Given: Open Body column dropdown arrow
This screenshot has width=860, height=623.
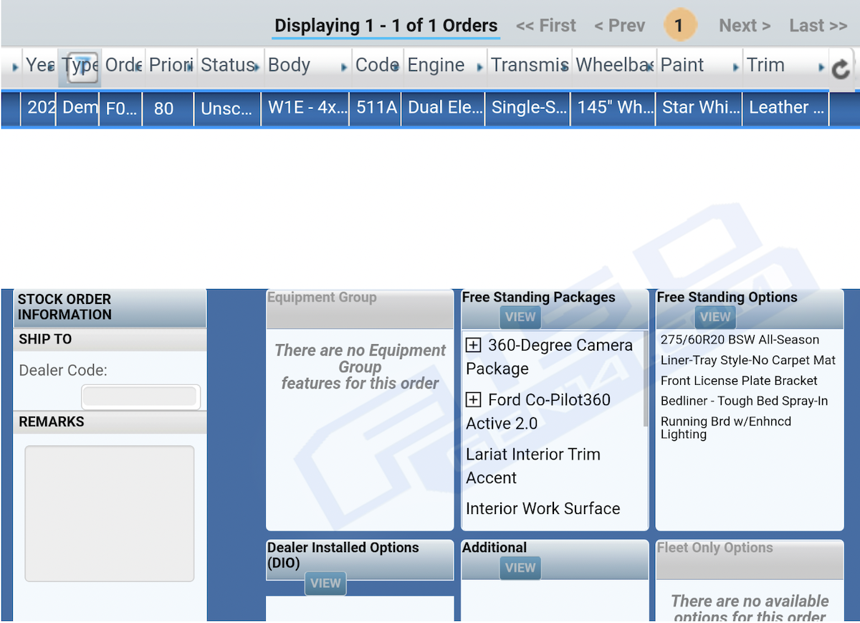Looking at the screenshot, I should tap(344, 67).
